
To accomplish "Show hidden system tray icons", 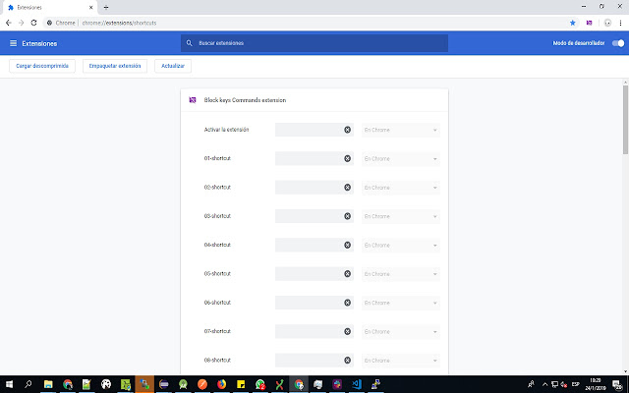I will [x=544, y=384].
